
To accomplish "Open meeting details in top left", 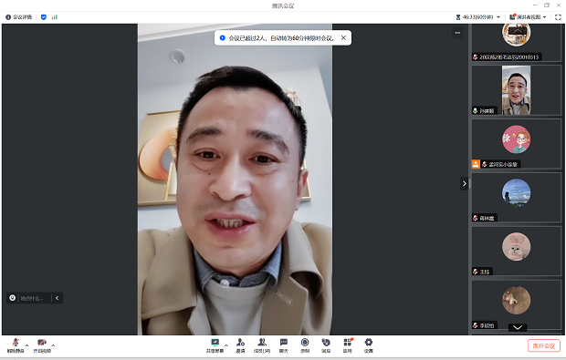I will (x=19, y=17).
